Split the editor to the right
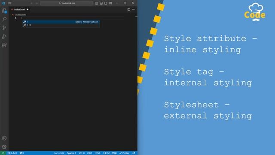Screen dimensions: 275x155 click(x=129, y=9)
